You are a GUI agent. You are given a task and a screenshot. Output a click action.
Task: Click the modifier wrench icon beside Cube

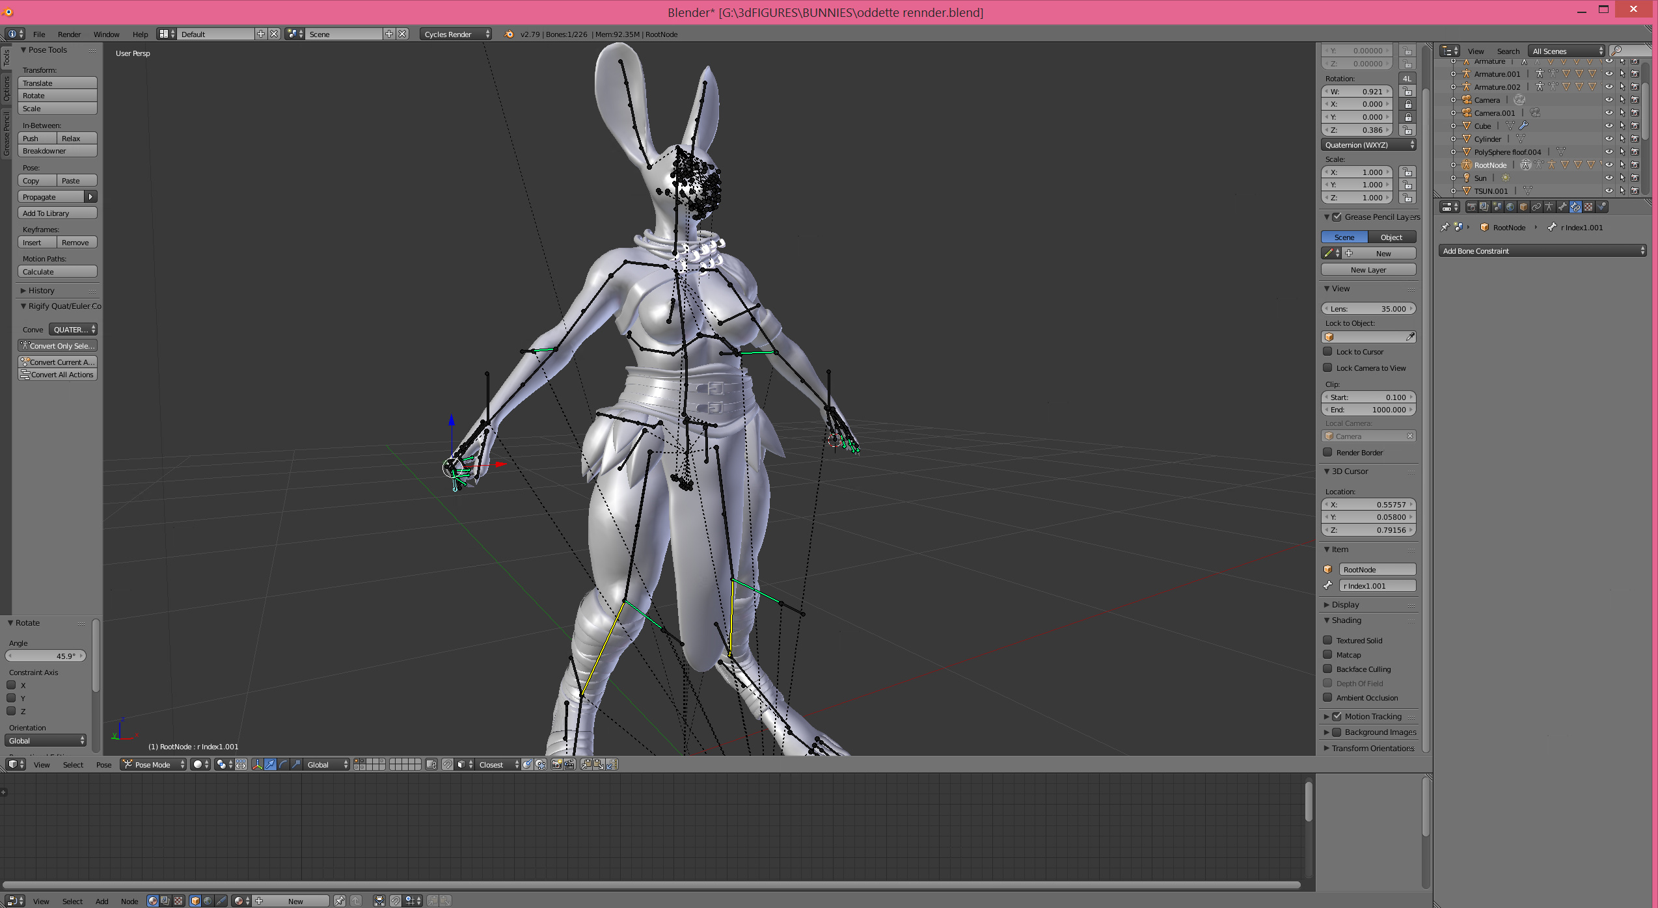pos(1523,126)
